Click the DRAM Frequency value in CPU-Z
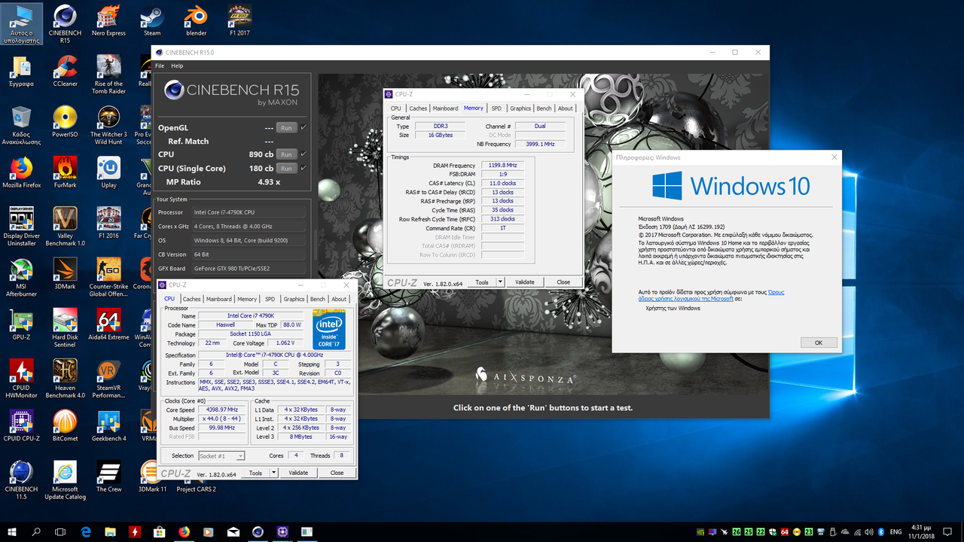This screenshot has height=542, width=964. [x=502, y=165]
